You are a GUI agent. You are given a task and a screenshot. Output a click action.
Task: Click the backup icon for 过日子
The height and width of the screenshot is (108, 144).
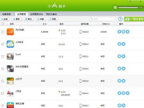click(119, 81)
